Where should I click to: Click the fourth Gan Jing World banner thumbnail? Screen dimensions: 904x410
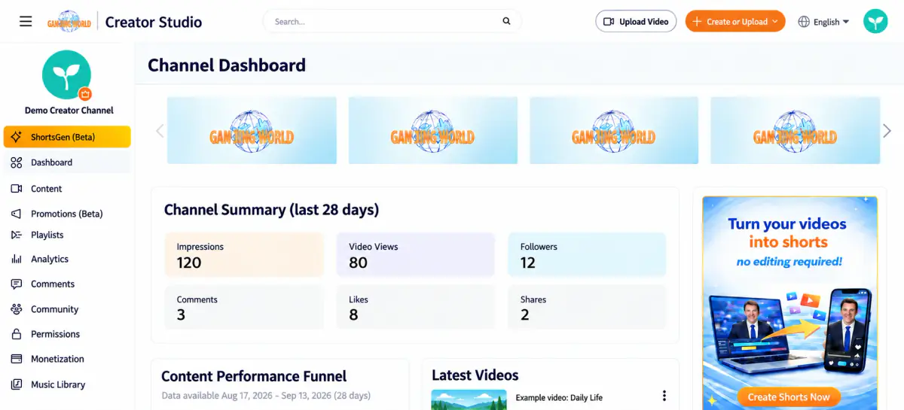click(x=795, y=131)
